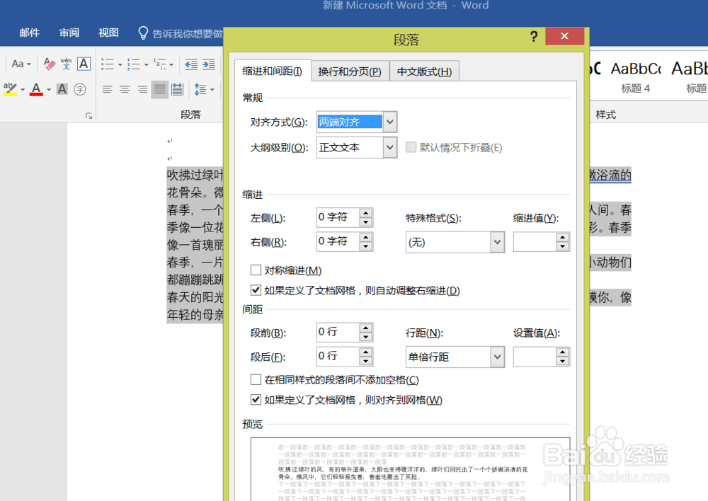Increase the 左侧 indent value
This screenshot has height=501, width=708.
[x=366, y=213]
